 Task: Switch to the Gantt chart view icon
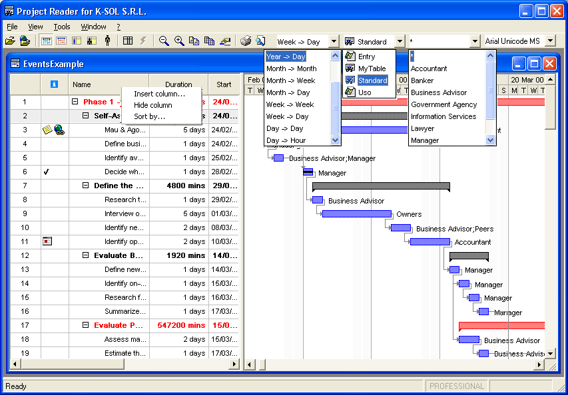(46, 41)
